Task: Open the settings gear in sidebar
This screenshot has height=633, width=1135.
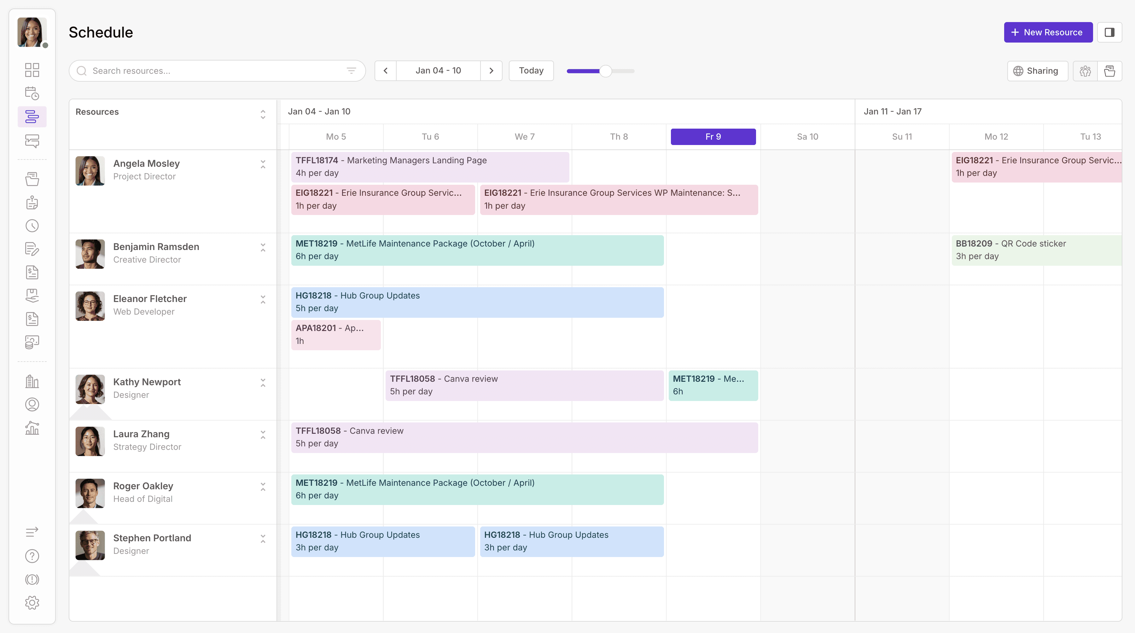Action: click(32, 602)
